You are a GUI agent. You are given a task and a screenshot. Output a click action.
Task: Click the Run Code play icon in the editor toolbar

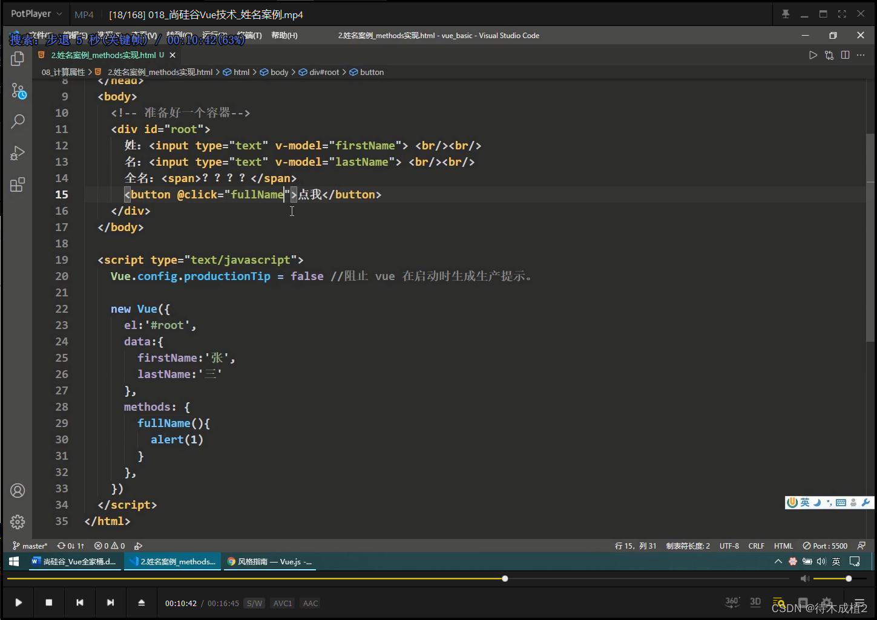(813, 55)
